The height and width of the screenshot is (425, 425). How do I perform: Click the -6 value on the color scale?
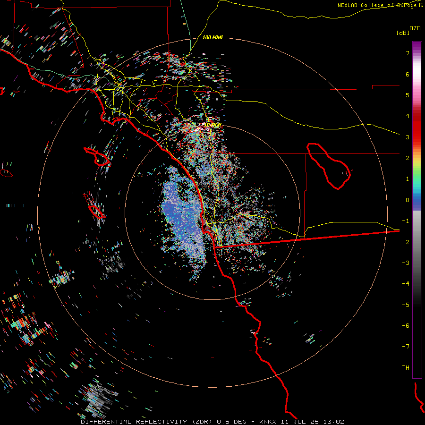coord(406,326)
